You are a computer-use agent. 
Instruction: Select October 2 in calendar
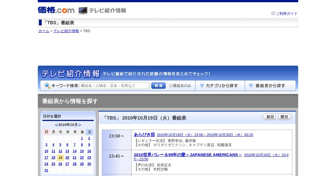89,138
